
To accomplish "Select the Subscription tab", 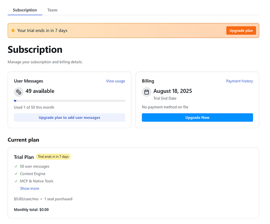I will (x=25, y=10).
